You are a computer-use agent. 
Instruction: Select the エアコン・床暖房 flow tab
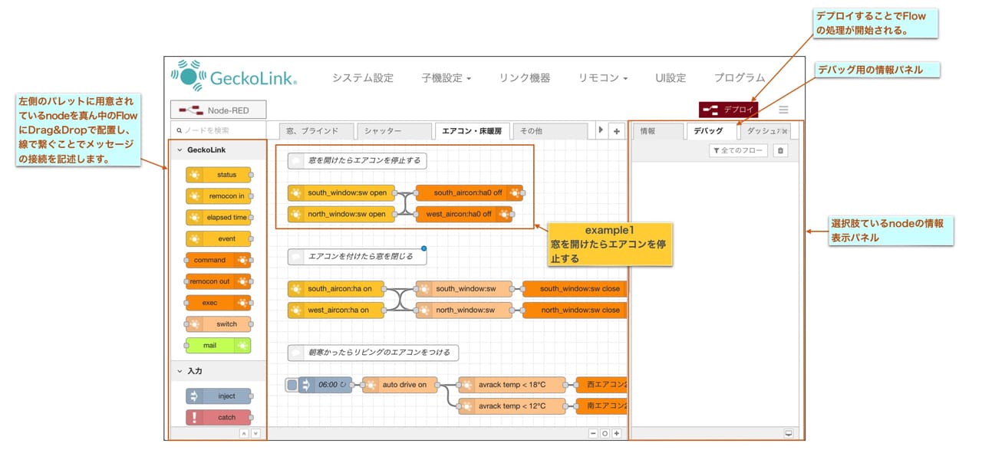pos(472,131)
